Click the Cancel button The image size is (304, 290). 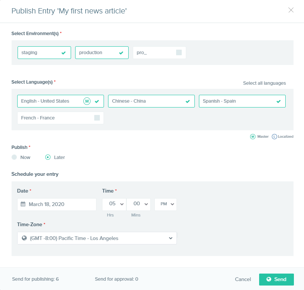point(243,279)
